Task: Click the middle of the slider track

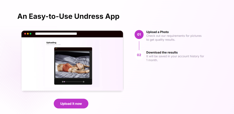Action: [73, 82]
